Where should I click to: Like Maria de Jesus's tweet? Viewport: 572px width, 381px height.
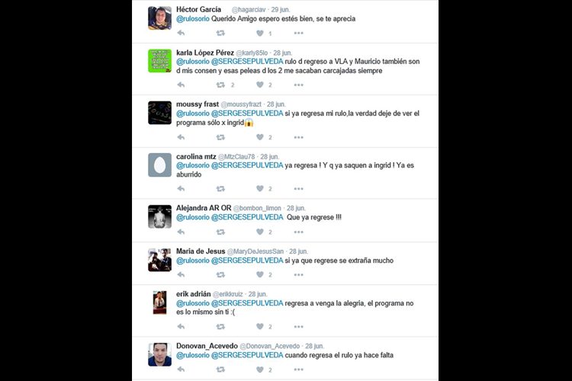(x=260, y=274)
